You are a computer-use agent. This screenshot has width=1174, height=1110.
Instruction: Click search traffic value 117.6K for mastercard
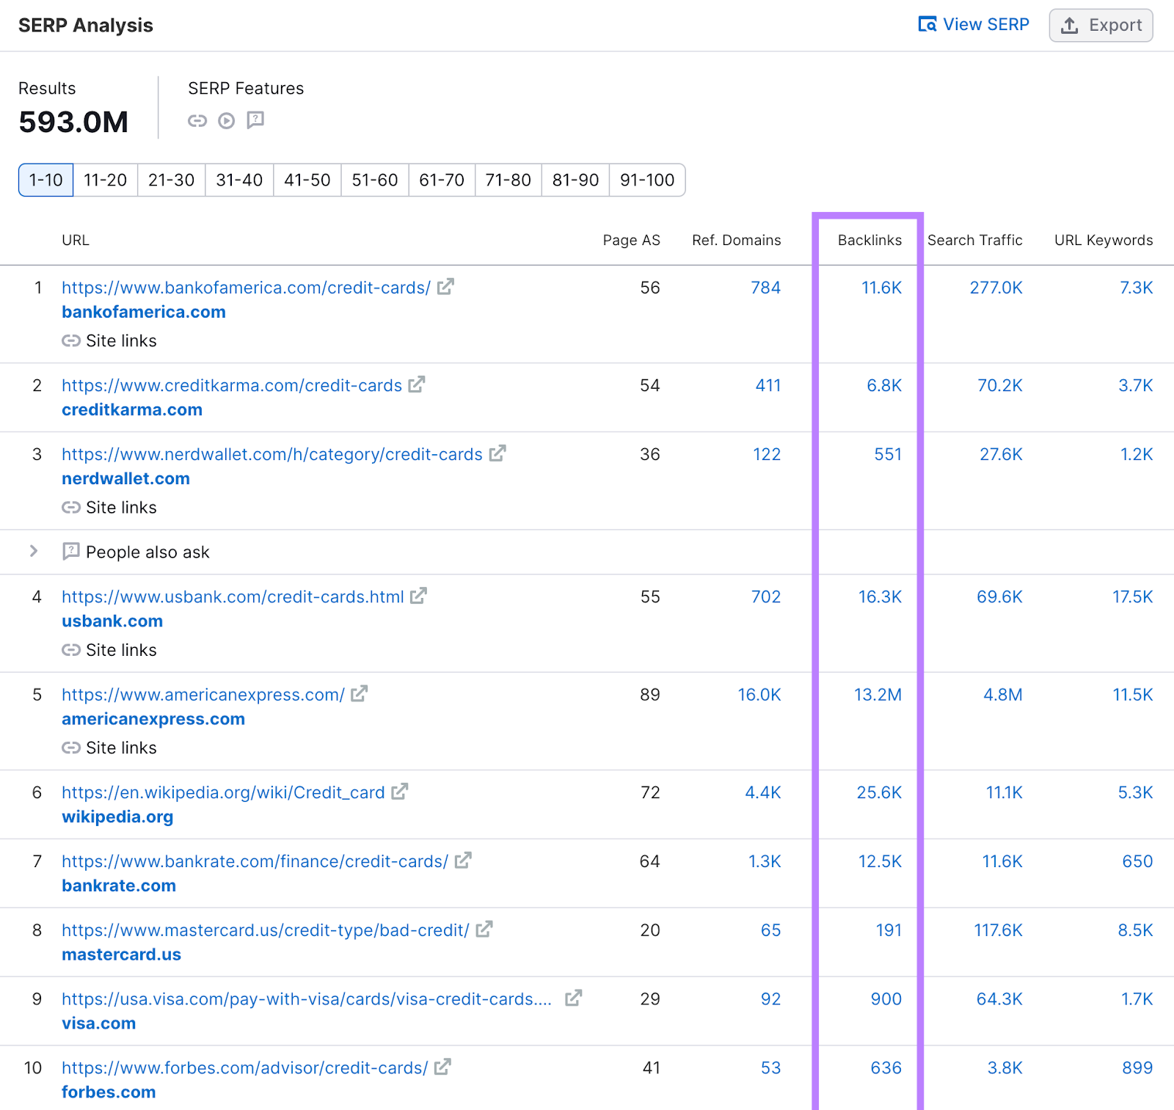click(x=998, y=930)
